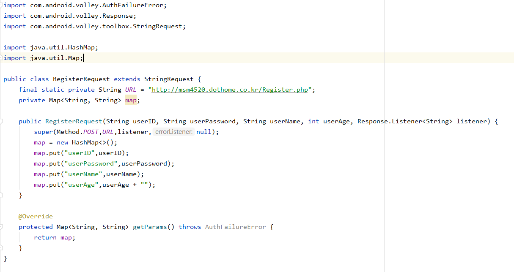The image size is (514, 272).
Task: Click the protected keyword
Action: point(36,227)
